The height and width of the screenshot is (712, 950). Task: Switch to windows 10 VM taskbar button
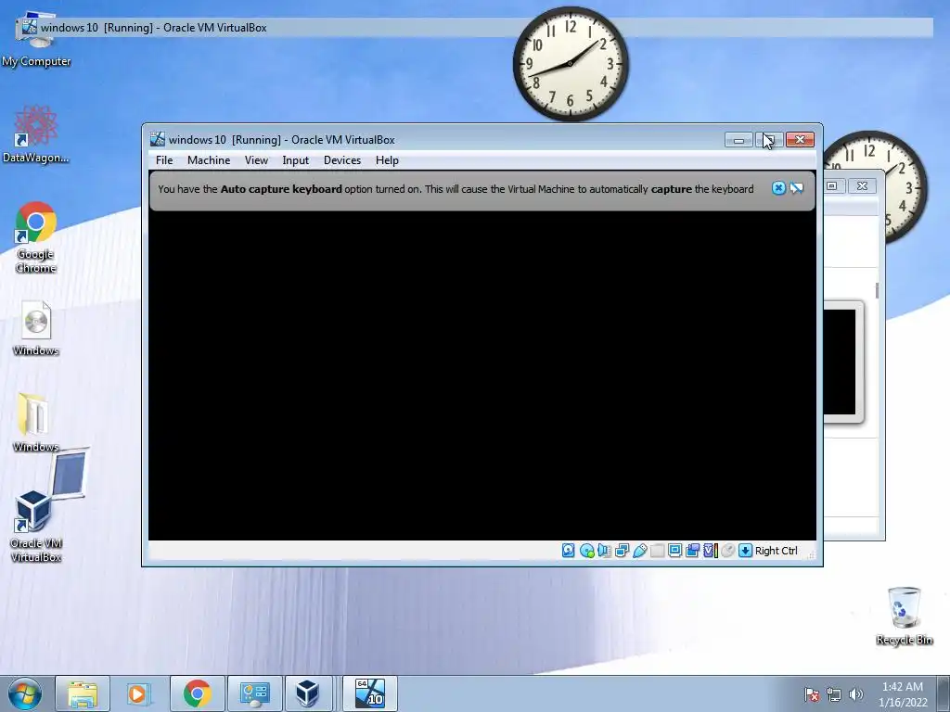click(x=369, y=693)
